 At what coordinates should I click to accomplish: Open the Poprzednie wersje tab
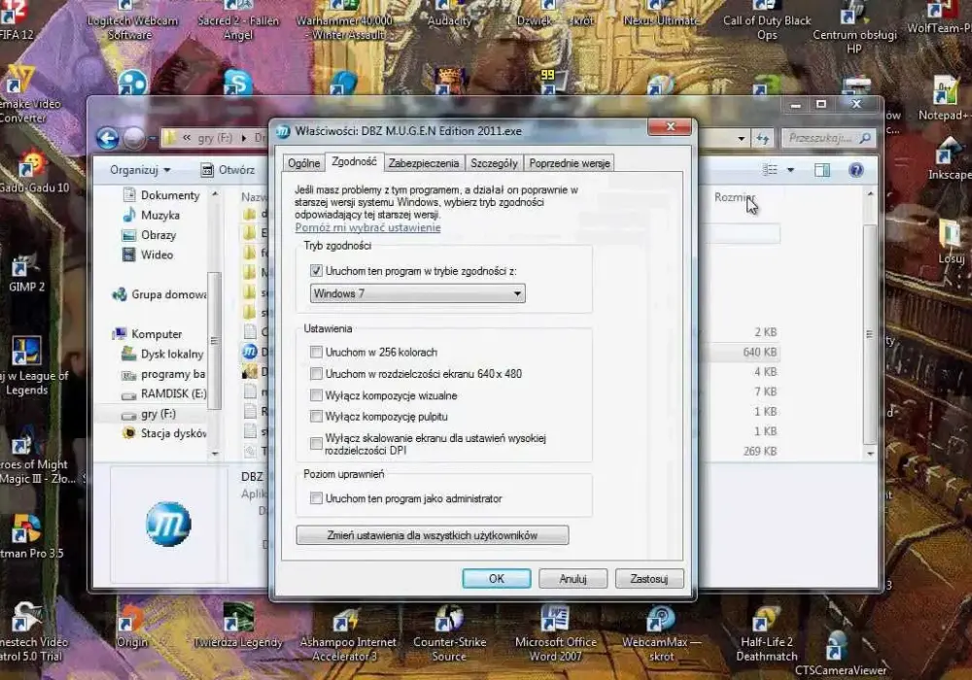click(569, 163)
